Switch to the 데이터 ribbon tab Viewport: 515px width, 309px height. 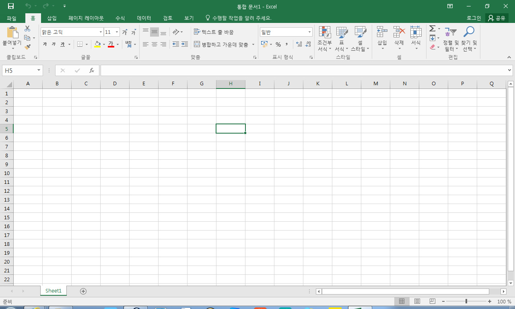[x=144, y=18]
